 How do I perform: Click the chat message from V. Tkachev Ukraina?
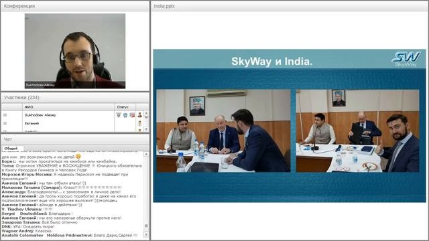click(x=27, y=210)
